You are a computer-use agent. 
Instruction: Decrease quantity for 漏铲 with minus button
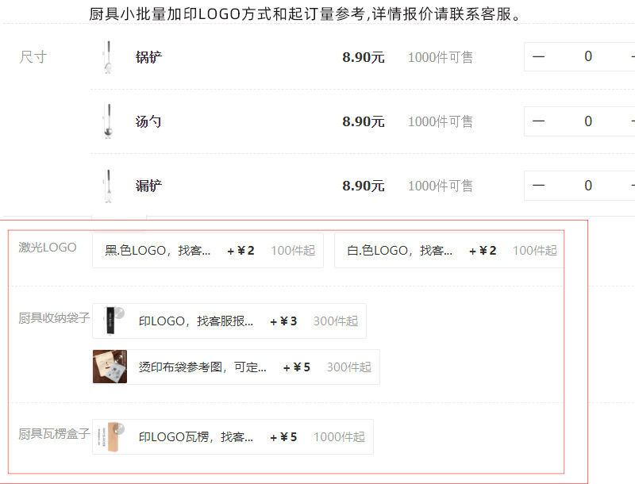[x=538, y=186]
